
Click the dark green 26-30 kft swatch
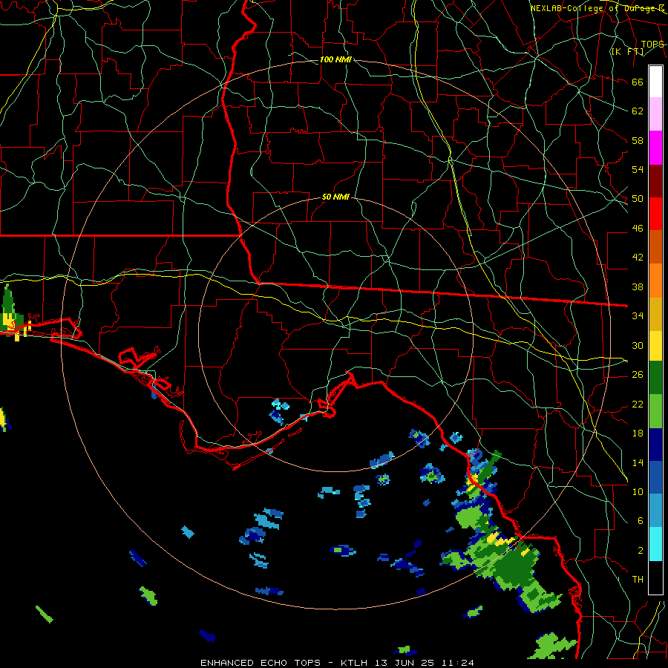coord(655,378)
